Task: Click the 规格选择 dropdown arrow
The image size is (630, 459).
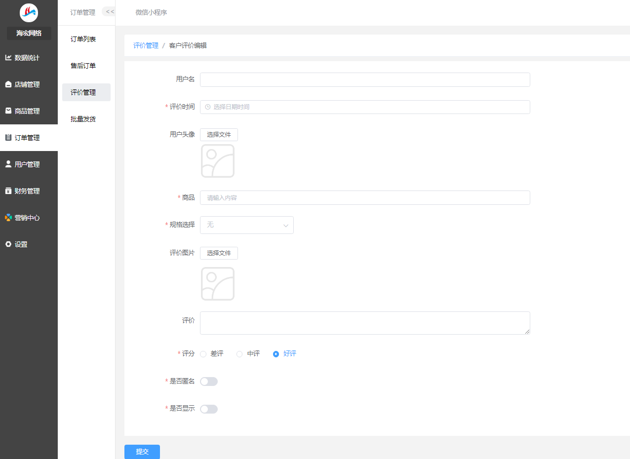Action: click(286, 226)
